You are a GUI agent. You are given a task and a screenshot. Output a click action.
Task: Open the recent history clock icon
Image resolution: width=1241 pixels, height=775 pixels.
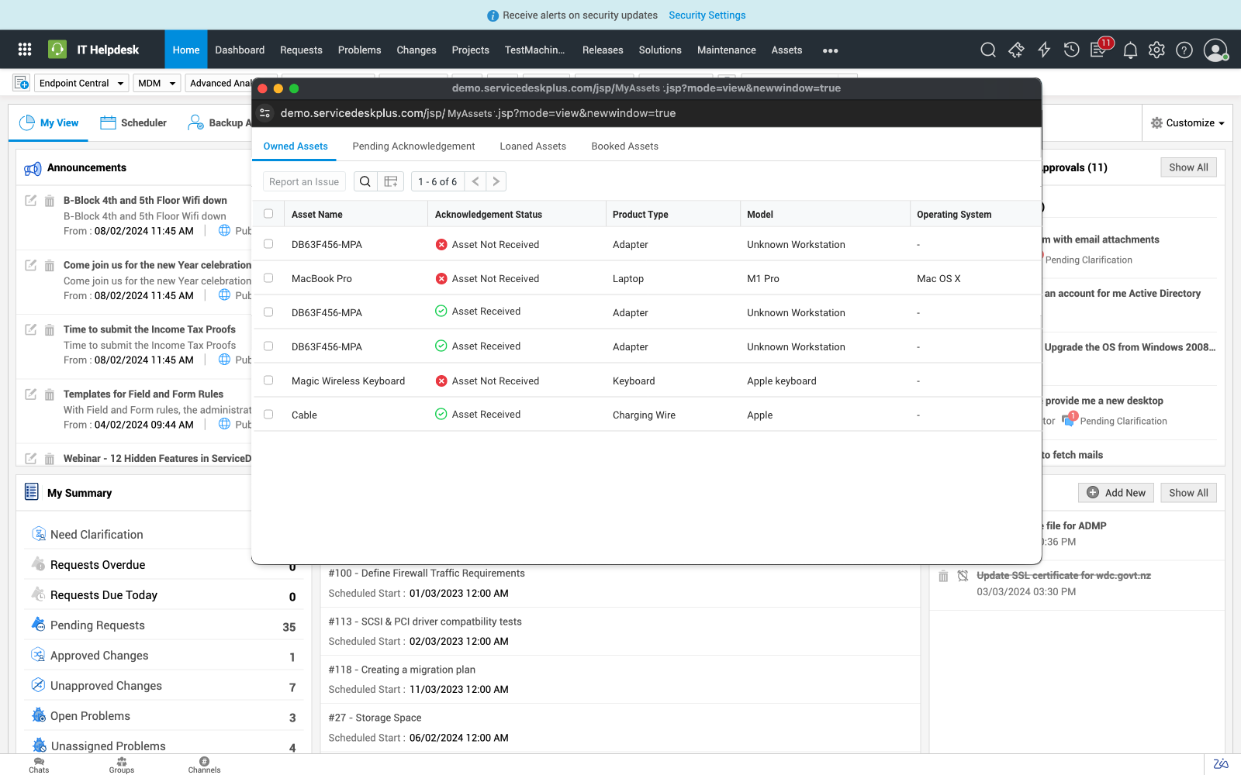[x=1071, y=50]
